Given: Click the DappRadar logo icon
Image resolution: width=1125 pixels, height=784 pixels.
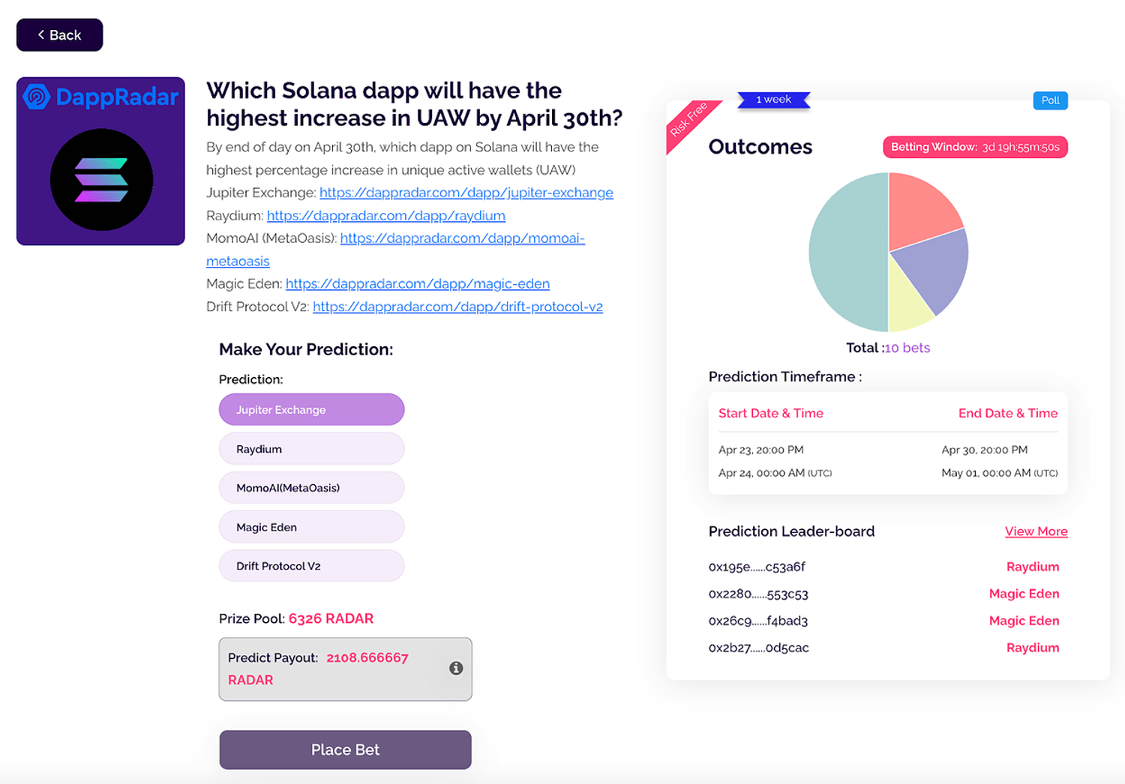Looking at the screenshot, I should pos(36,97).
